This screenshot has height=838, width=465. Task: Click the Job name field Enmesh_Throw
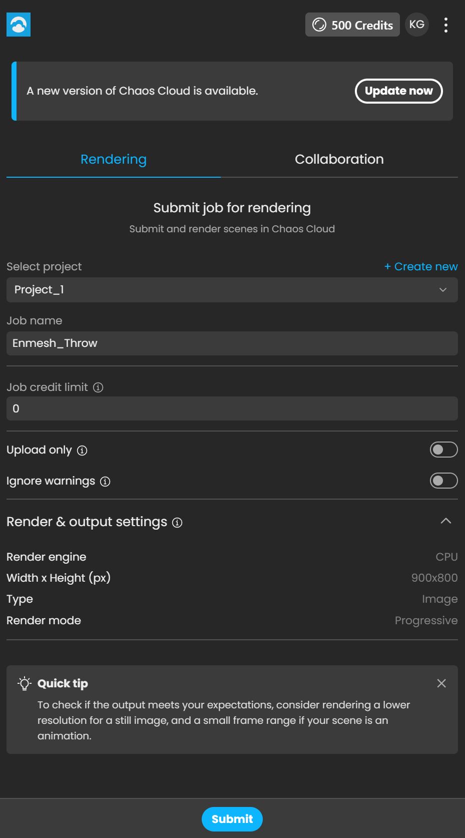(232, 343)
